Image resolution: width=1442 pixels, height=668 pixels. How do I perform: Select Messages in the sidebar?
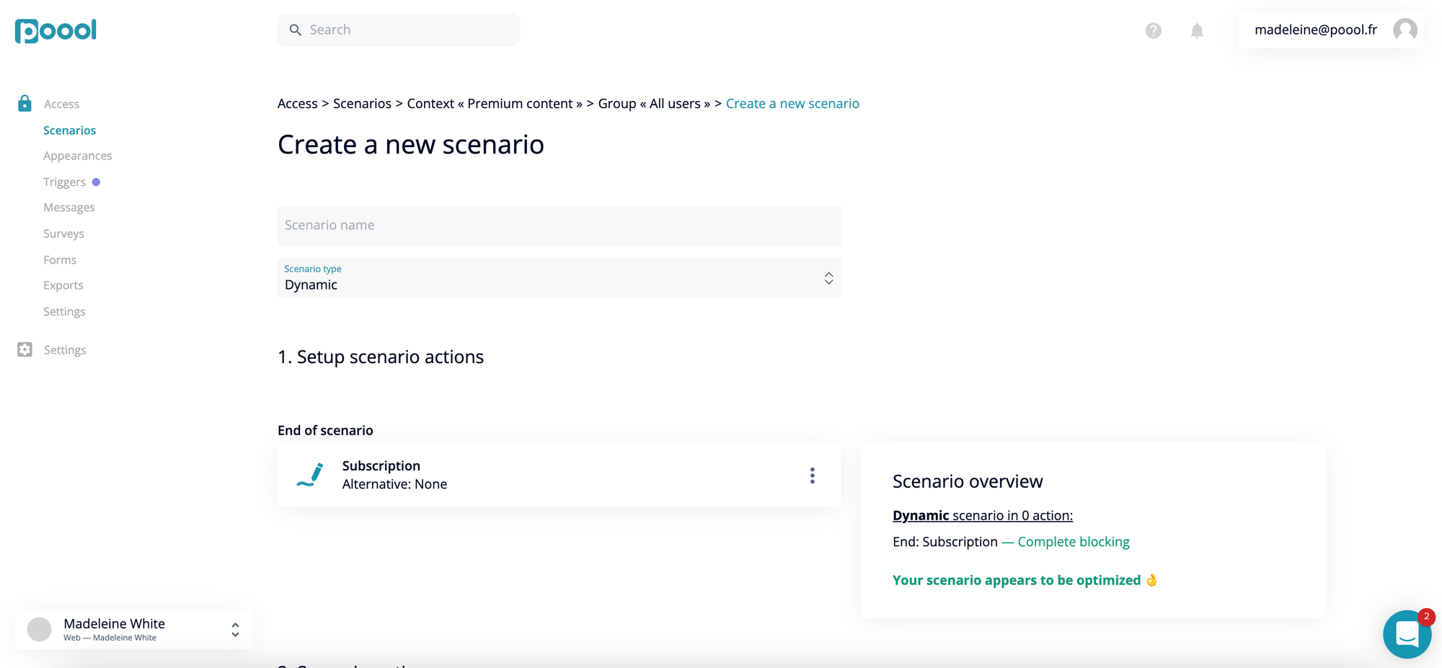pos(69,207)
